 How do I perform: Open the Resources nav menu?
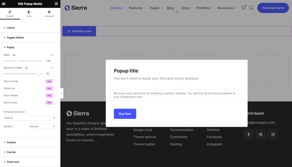(227, 8)
